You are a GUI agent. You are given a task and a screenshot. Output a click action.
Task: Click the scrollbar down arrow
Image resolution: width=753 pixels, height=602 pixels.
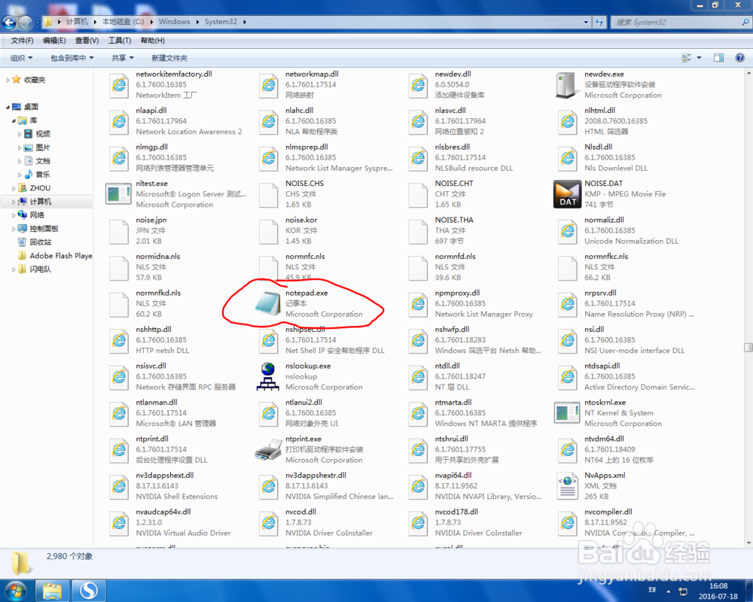[748, 543]
